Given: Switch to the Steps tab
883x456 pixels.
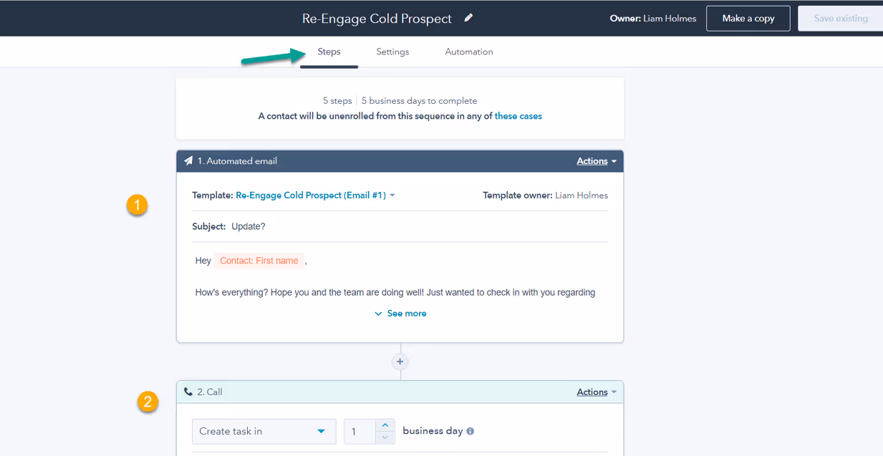Looking at the screenshot, I should (329, 52).
